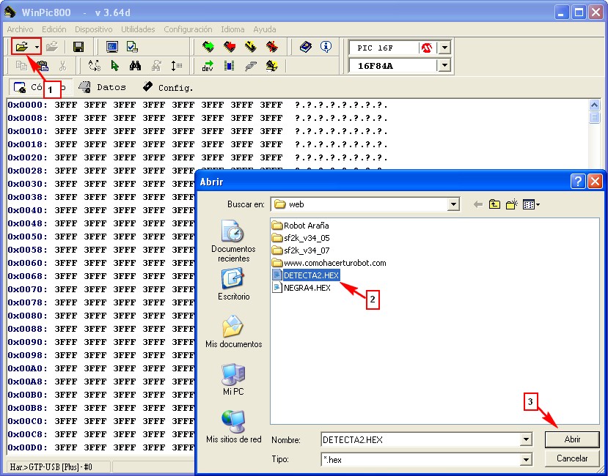The width and height of the screenshot is (608, 476).
Task: Switch to the Config. tab
Action: pos(168,87)
